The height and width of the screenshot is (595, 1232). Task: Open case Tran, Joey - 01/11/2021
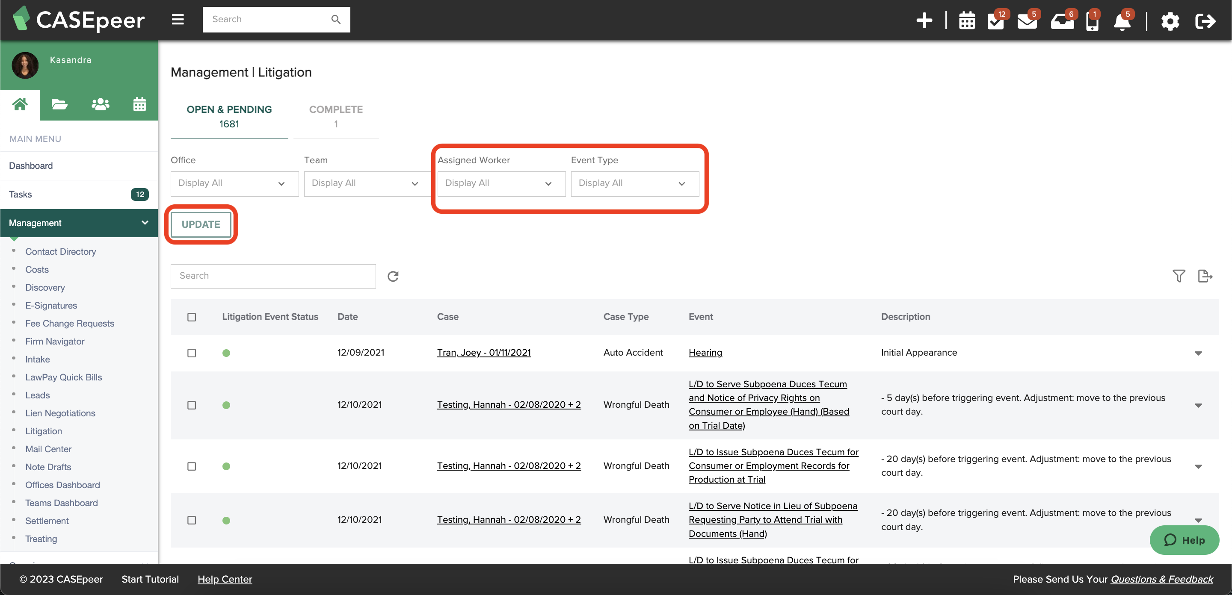(483, 352)
